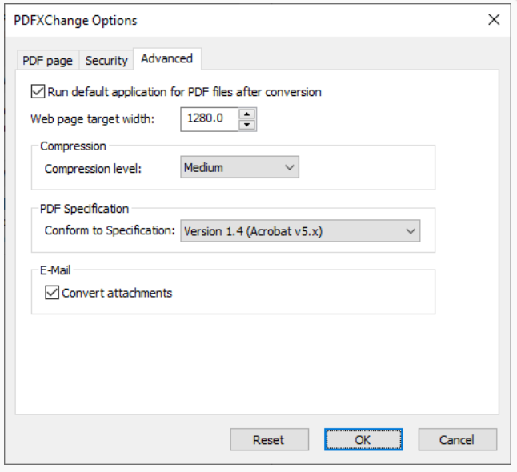Click the Compression group label
Image resolution: width=517 pixels, height=472 pixels.
pos(73,146)
